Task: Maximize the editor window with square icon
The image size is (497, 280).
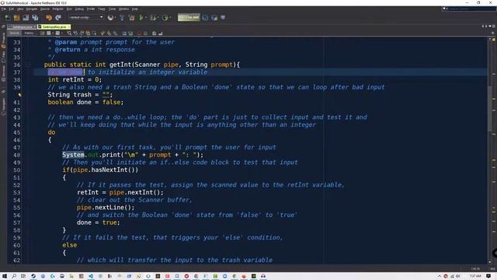Action: coord(494,26)
